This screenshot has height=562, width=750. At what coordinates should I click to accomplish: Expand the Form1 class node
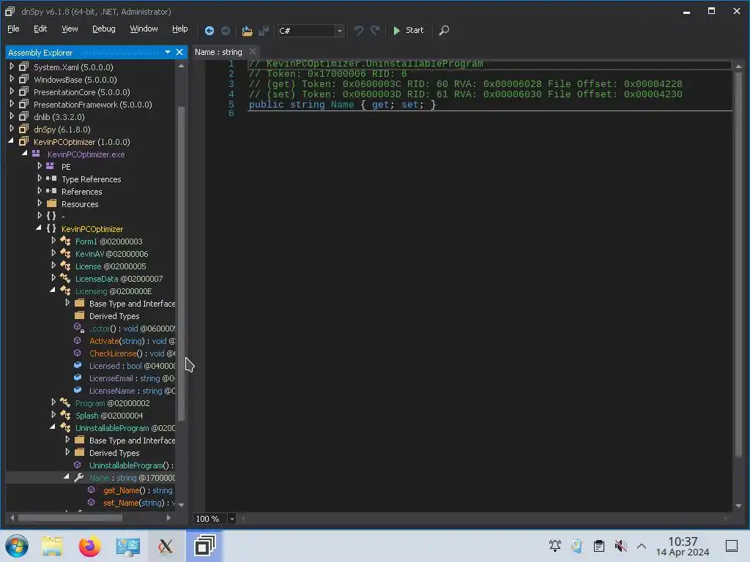pos(53,240)
